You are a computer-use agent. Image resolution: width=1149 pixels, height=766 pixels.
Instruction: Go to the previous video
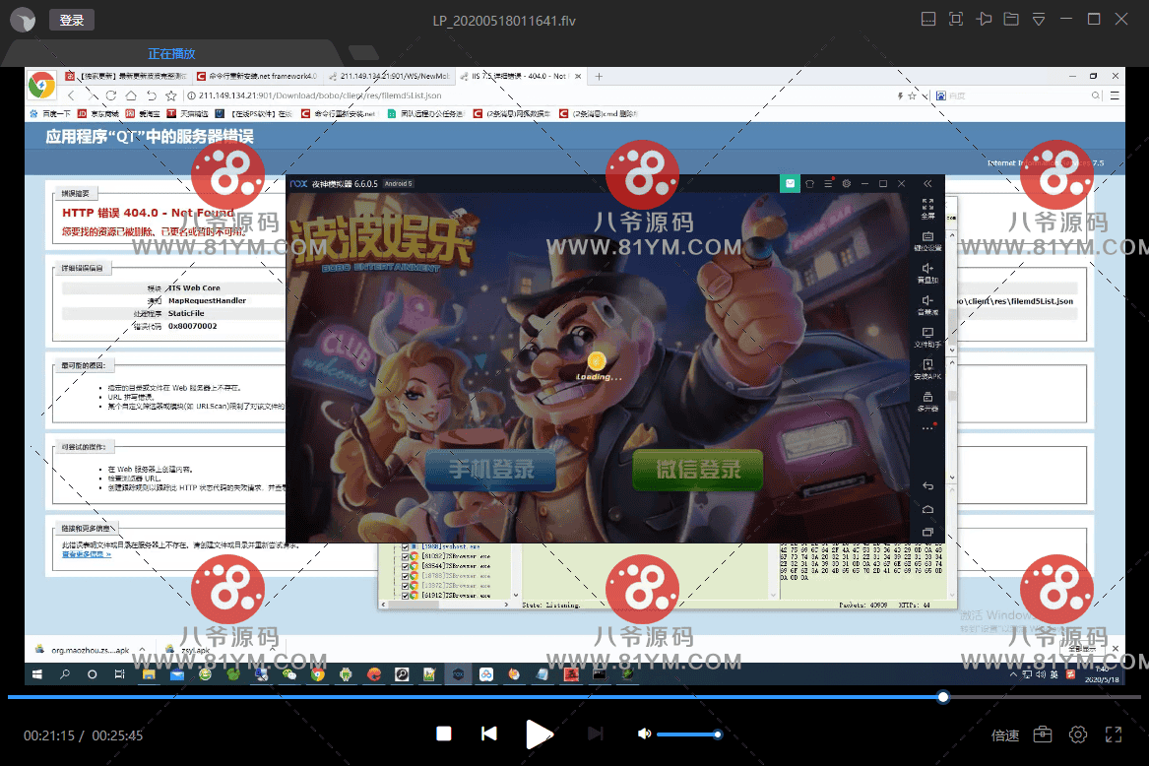click(488, 734)
